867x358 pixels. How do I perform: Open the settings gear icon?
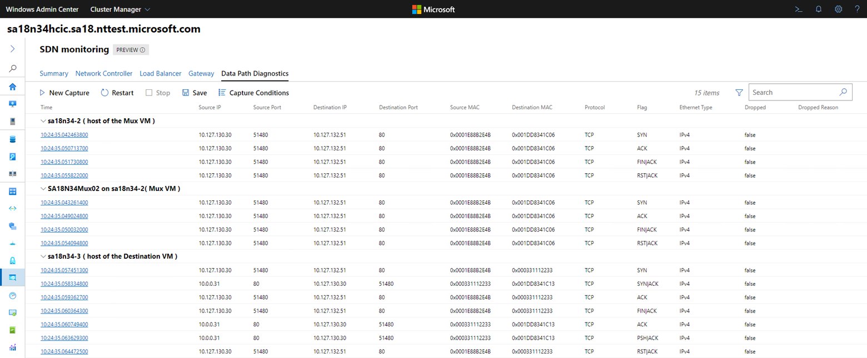[838, 9]
